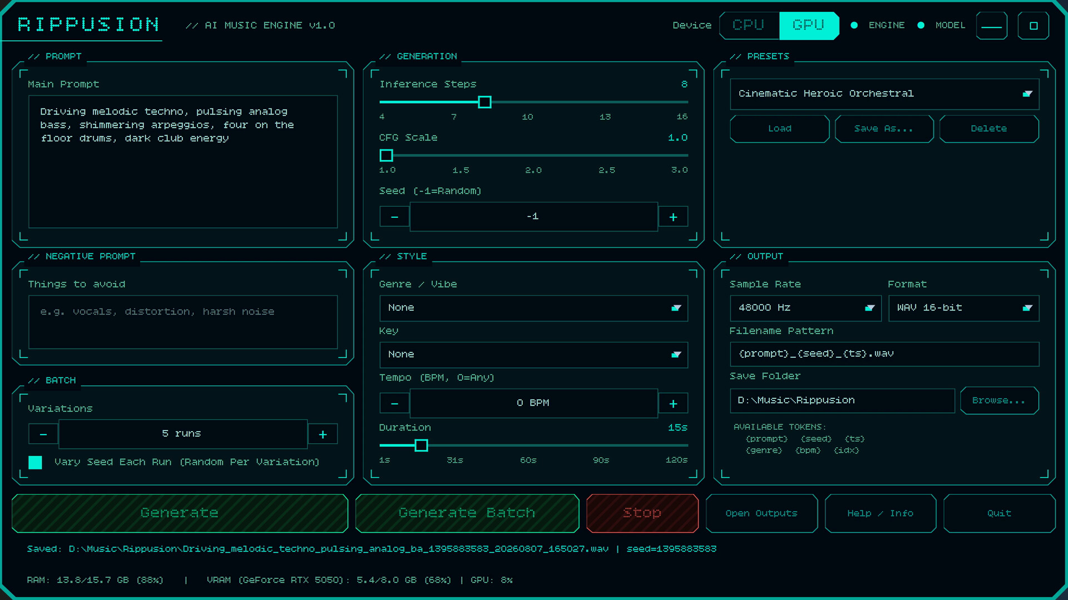
Task: Switch device to GPU
Action: [809, 26]
